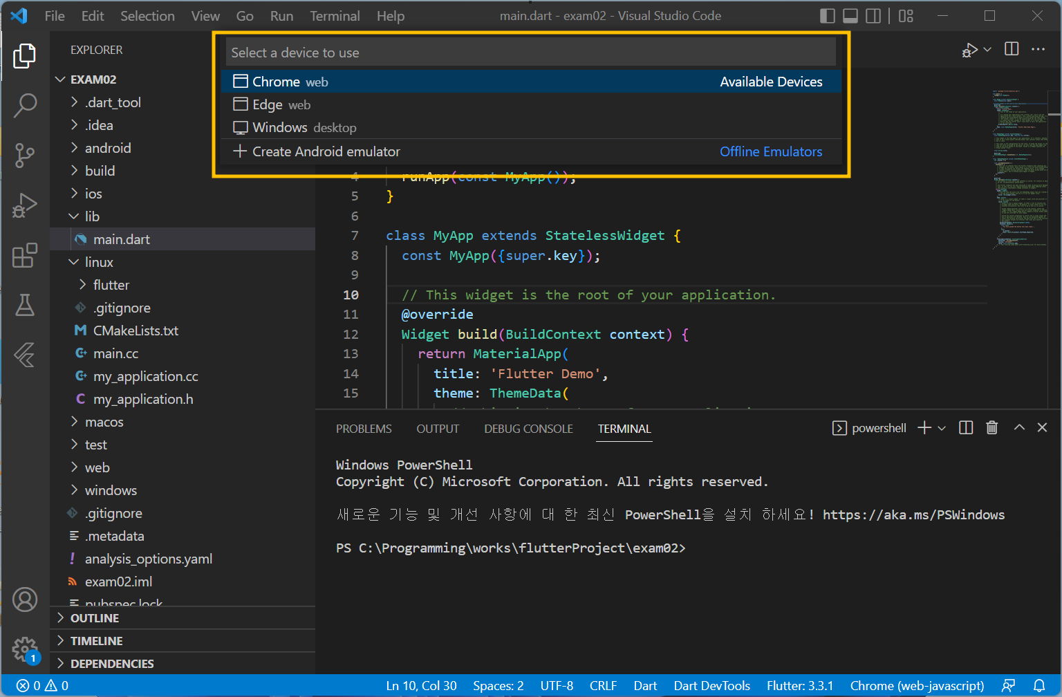This screenshot has width=1062, height=697.
Task: Open the Flutter sidebar icon
Action: click(x=25, y=355)
